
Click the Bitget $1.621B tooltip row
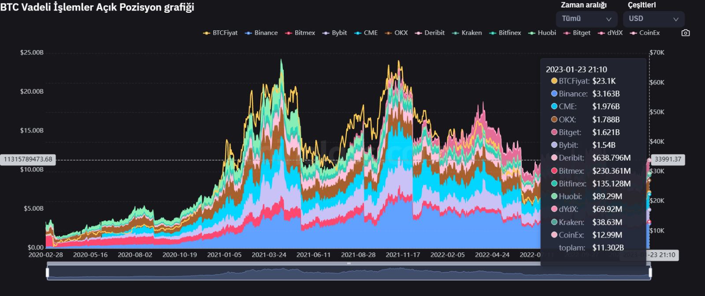(x=585, y=132)
